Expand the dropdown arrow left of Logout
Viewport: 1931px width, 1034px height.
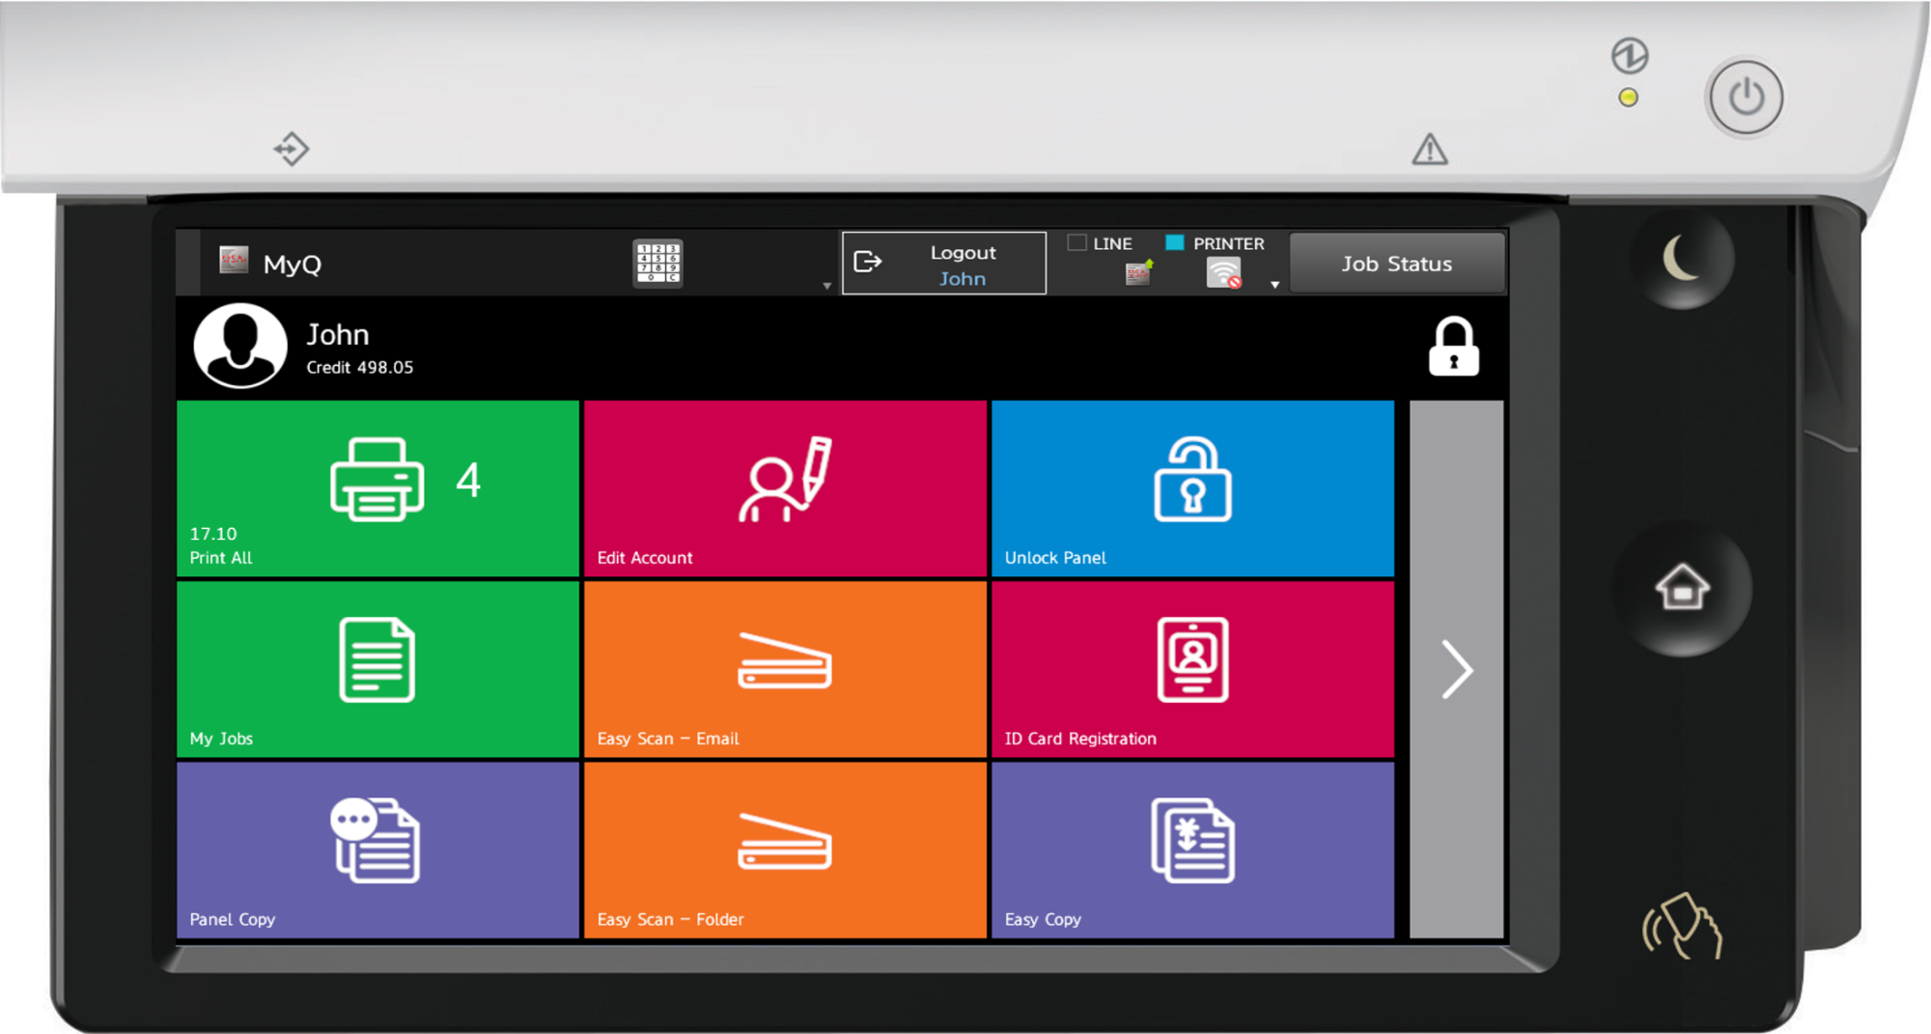pyautogui.click(x=826, y=286)
